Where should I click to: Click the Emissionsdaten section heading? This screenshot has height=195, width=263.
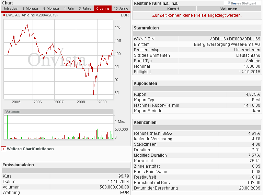coord(18,165)
